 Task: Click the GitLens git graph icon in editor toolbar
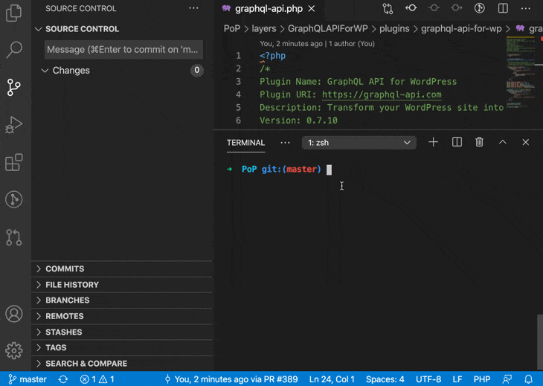pyautogui.click(x=480, y=8)
